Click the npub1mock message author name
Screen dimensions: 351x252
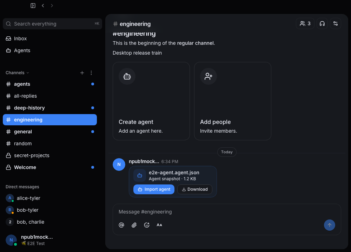(144, 161)
